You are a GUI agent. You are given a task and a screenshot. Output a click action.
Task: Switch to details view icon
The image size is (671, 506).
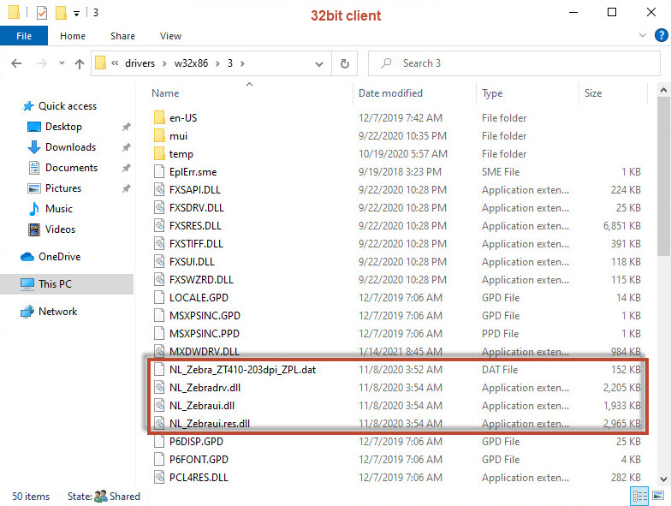click(x=639, y=496)
